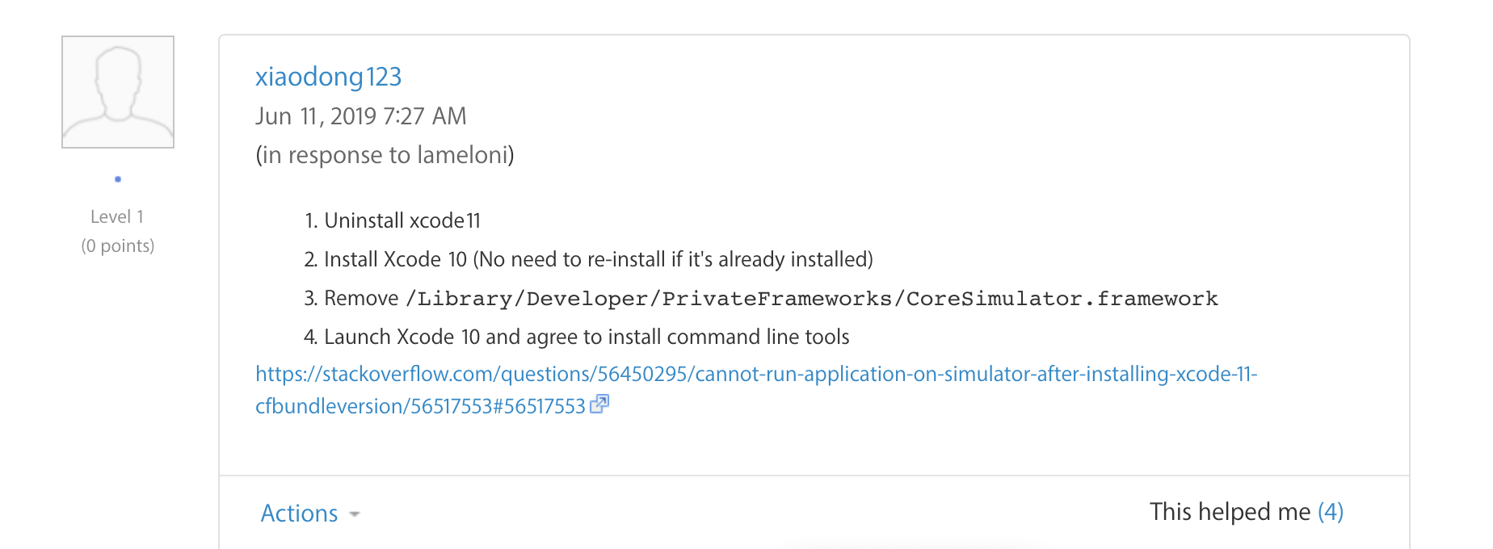Click the (0 points) text

tap(118, 245)
